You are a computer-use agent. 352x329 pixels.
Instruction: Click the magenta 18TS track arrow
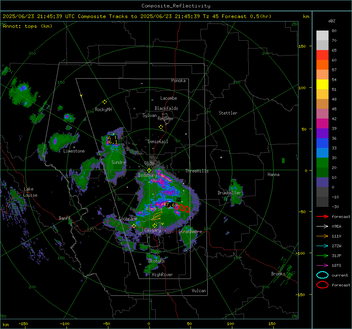click(322, 266)
